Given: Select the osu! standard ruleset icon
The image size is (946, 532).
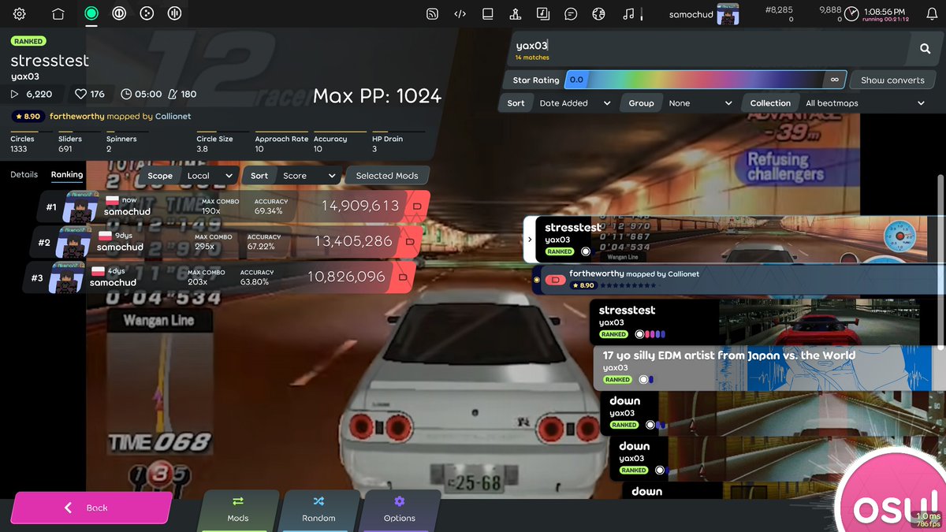Looking at the screenshot, I should pyautogui.click(x=91, y=13).
